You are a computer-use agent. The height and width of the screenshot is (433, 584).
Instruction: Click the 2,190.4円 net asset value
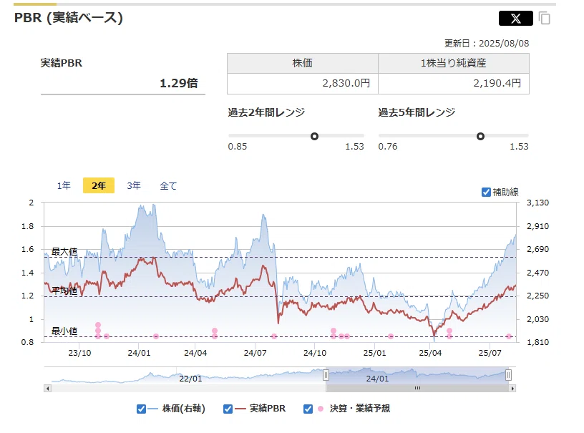point(497,83)
